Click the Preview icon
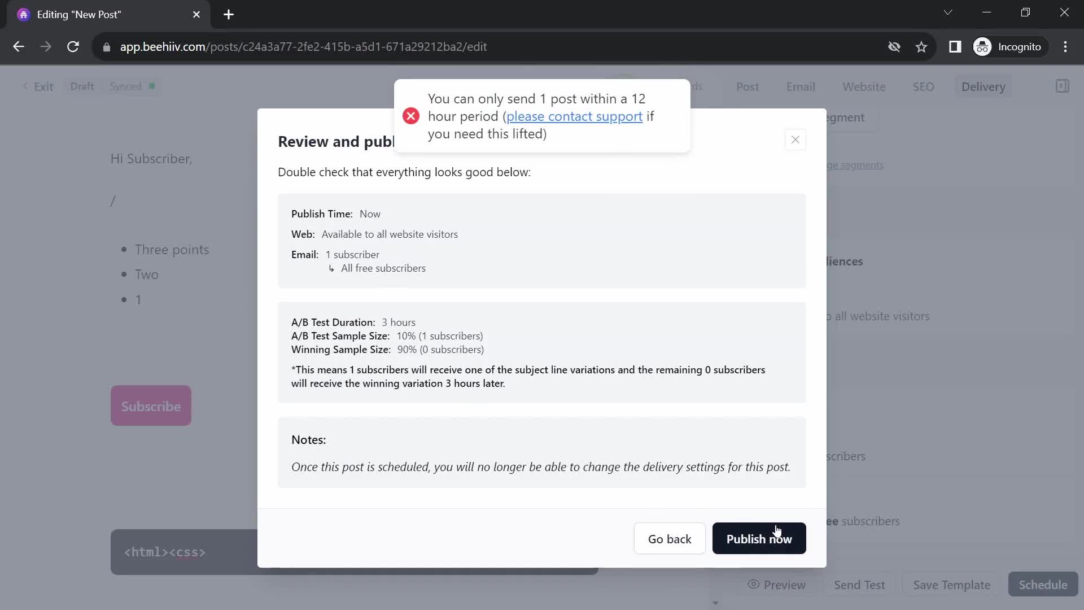This screenshot has width=1084, height=610. click(x=754, y=585)
